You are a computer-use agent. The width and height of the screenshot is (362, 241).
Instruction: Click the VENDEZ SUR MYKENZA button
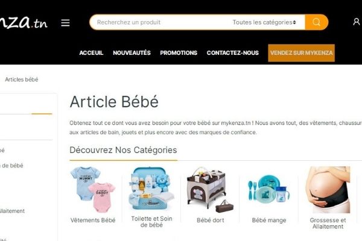301,53
